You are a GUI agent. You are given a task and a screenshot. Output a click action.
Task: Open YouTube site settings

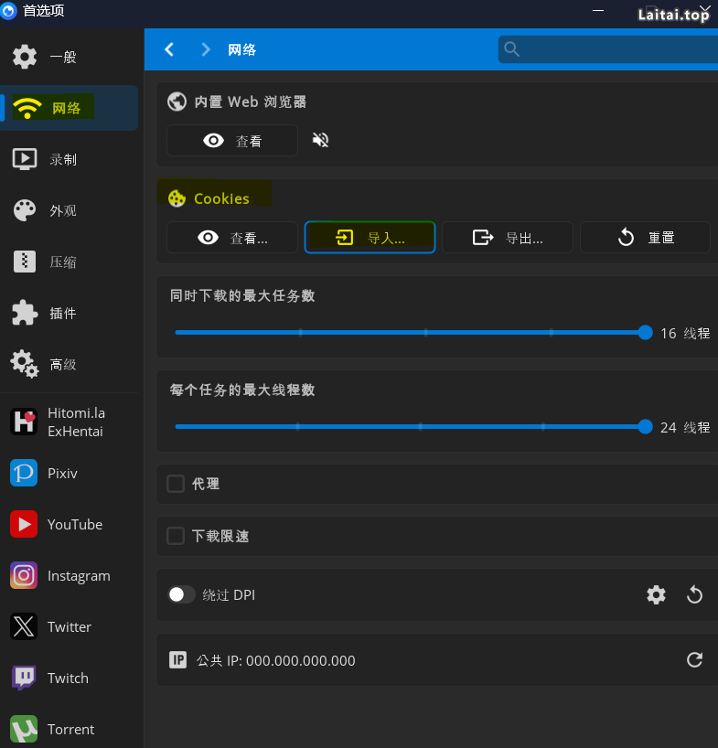73,524
